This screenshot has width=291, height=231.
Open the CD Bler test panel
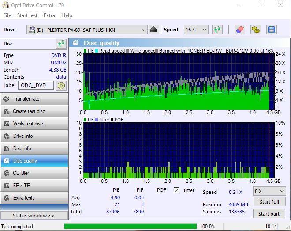pos(34,173)
